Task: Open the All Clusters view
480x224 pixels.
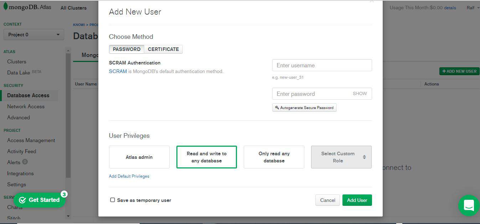Action: (73, 8)
